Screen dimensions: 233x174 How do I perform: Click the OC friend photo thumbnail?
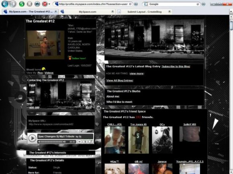pyautogui.click(x=162, y=140)
